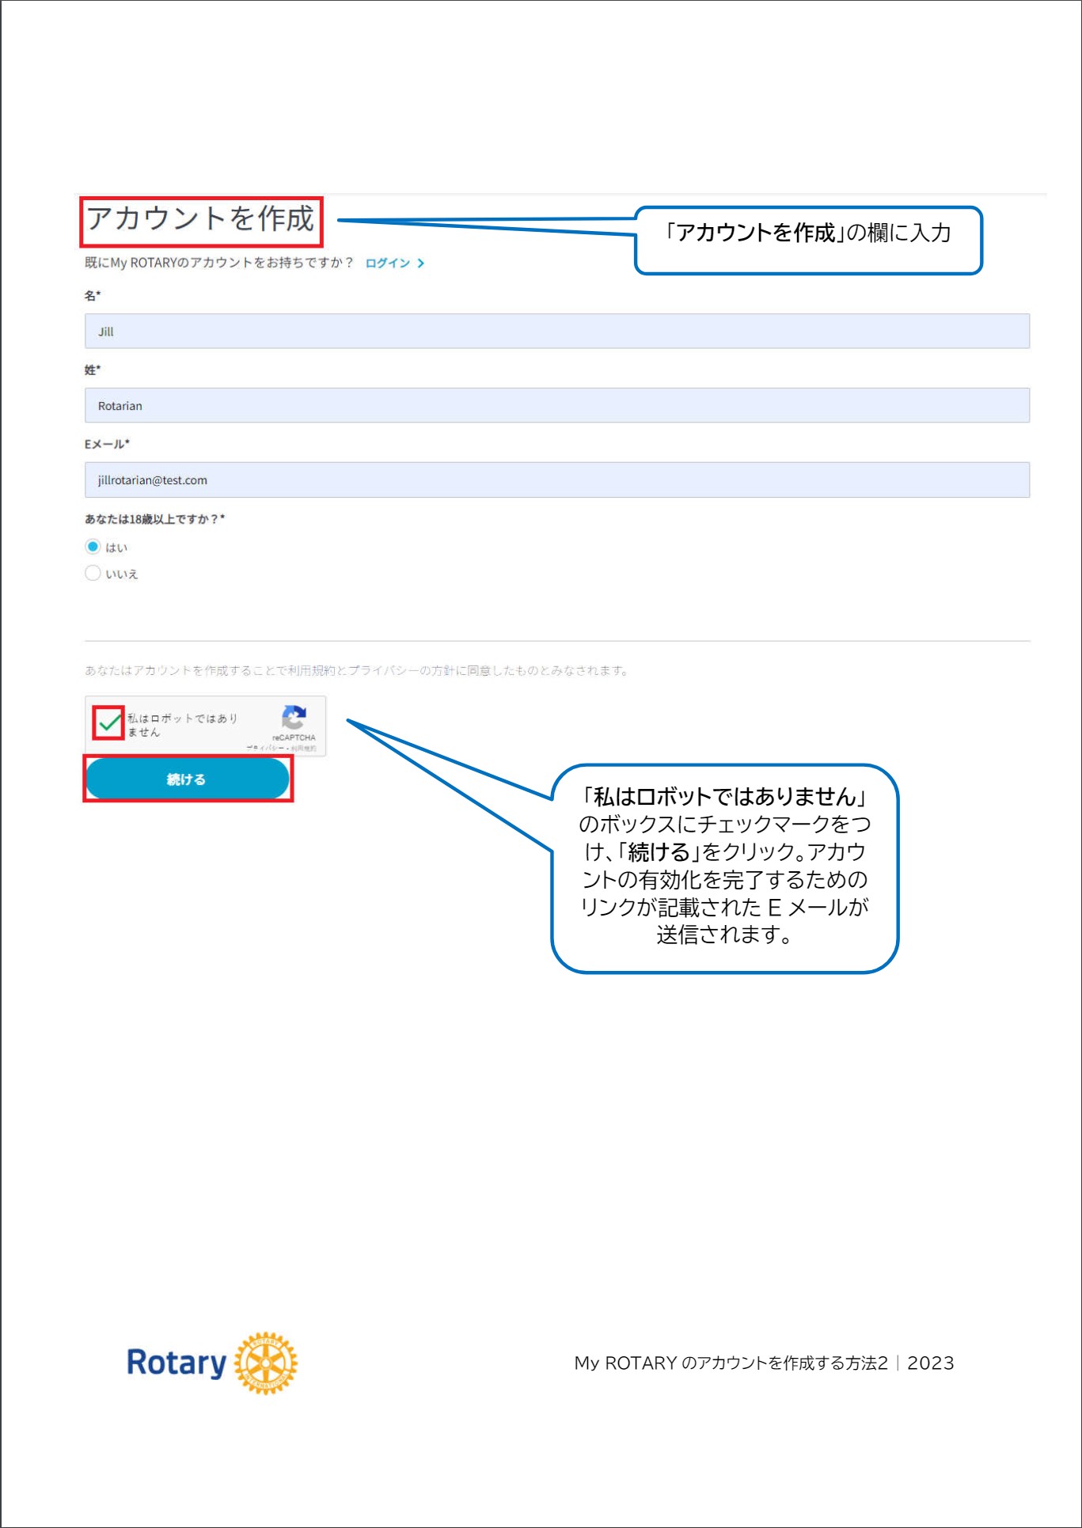The width and height of the screenshot is (1082, 1528).
Task: Click the blue Rotary wordmark in footer
Action: (177, 1363)
